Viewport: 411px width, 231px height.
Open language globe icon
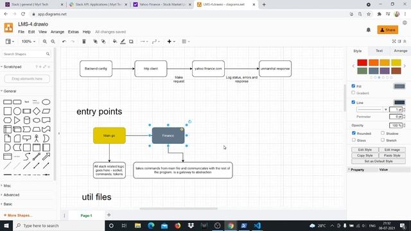[x=405, y=23]
